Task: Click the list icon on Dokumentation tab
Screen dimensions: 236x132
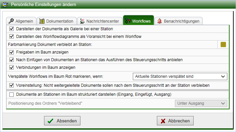Action: [x=42, y=21]
